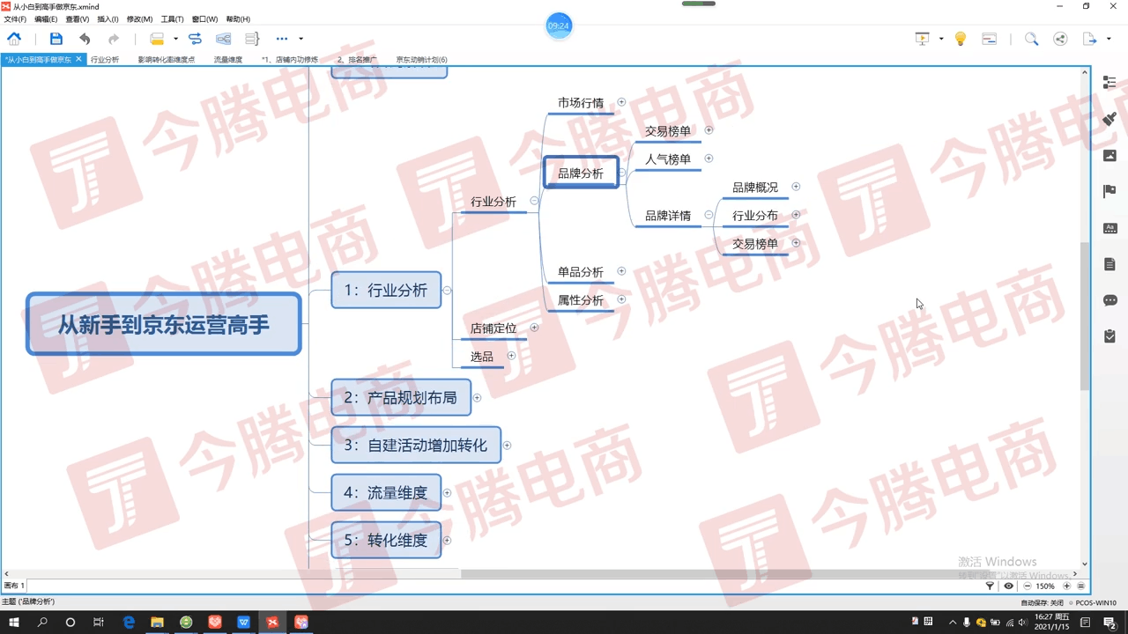
Task: Insert a boundary using the boundary icon
Action: [x=224, y=39]
